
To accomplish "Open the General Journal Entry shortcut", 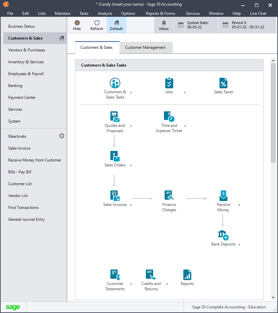I will pos(27,219).
